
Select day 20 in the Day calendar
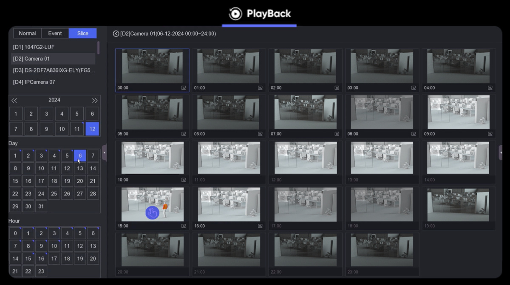(79, 181)
